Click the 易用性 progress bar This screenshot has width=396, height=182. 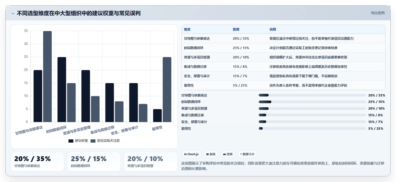(x=312, y=128)
